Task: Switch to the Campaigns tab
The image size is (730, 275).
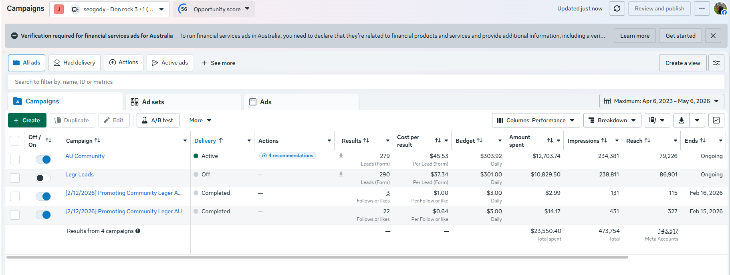Action: (65, 101)
